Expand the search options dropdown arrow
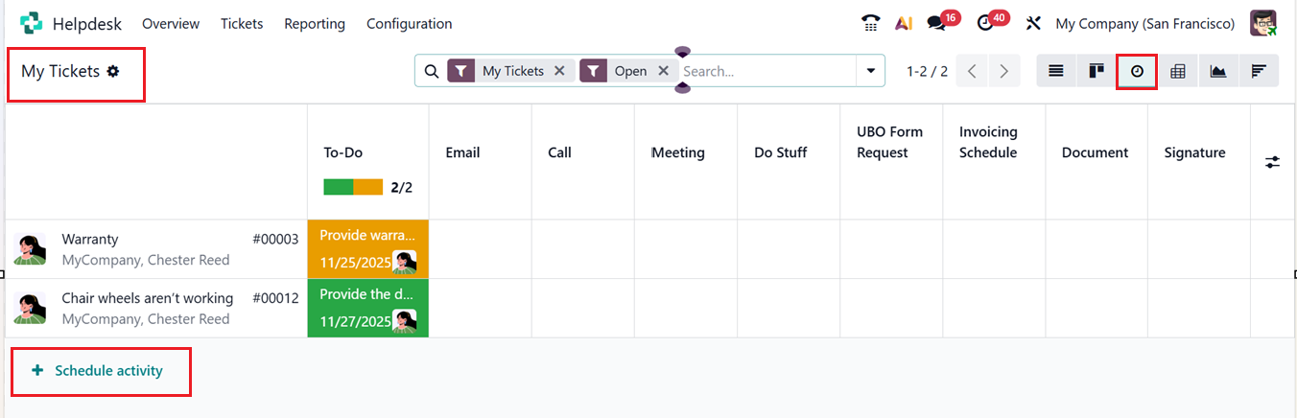Viewport: 1297px width, 418px height. pos(870,71)
